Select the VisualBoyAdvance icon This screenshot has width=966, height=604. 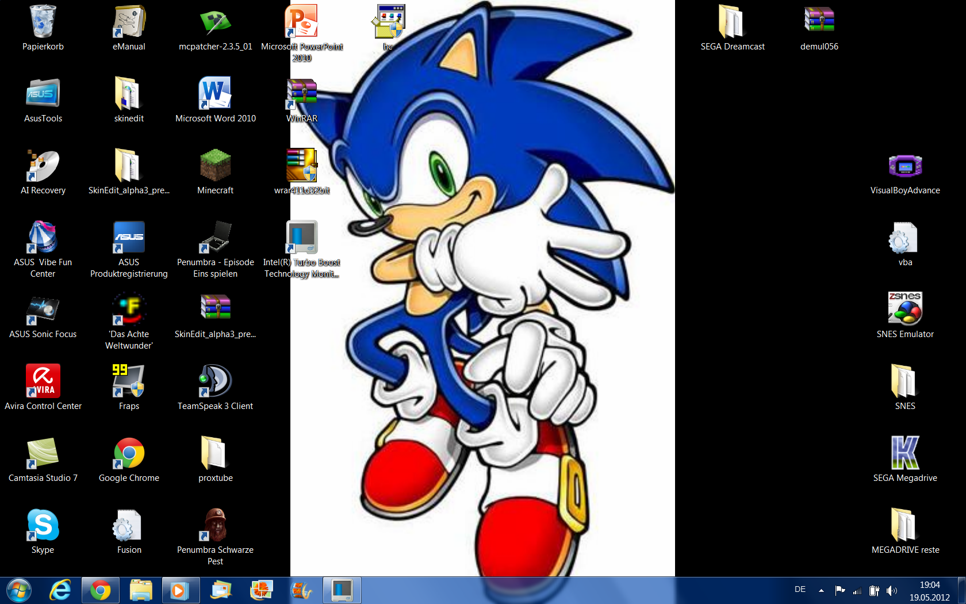point(905,167)
